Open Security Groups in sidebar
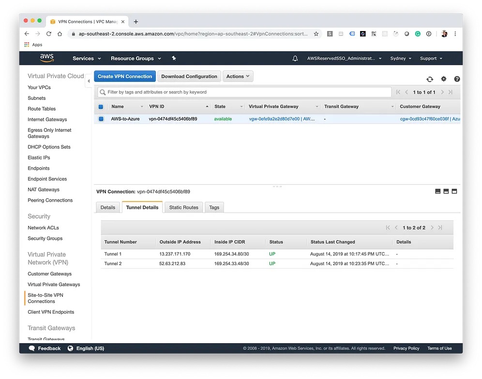Image resolution: width=482 pixels, height=379 pixels. click(45, 238)
